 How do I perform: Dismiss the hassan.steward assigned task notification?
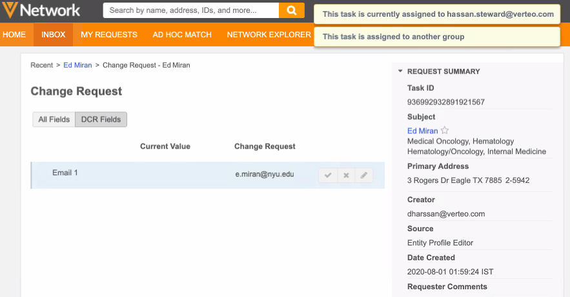pyautogui.click(x=437, y=14)
